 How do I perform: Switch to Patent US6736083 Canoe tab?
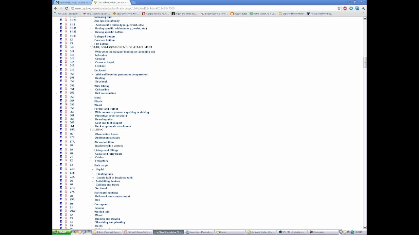(x=73, y=2)
